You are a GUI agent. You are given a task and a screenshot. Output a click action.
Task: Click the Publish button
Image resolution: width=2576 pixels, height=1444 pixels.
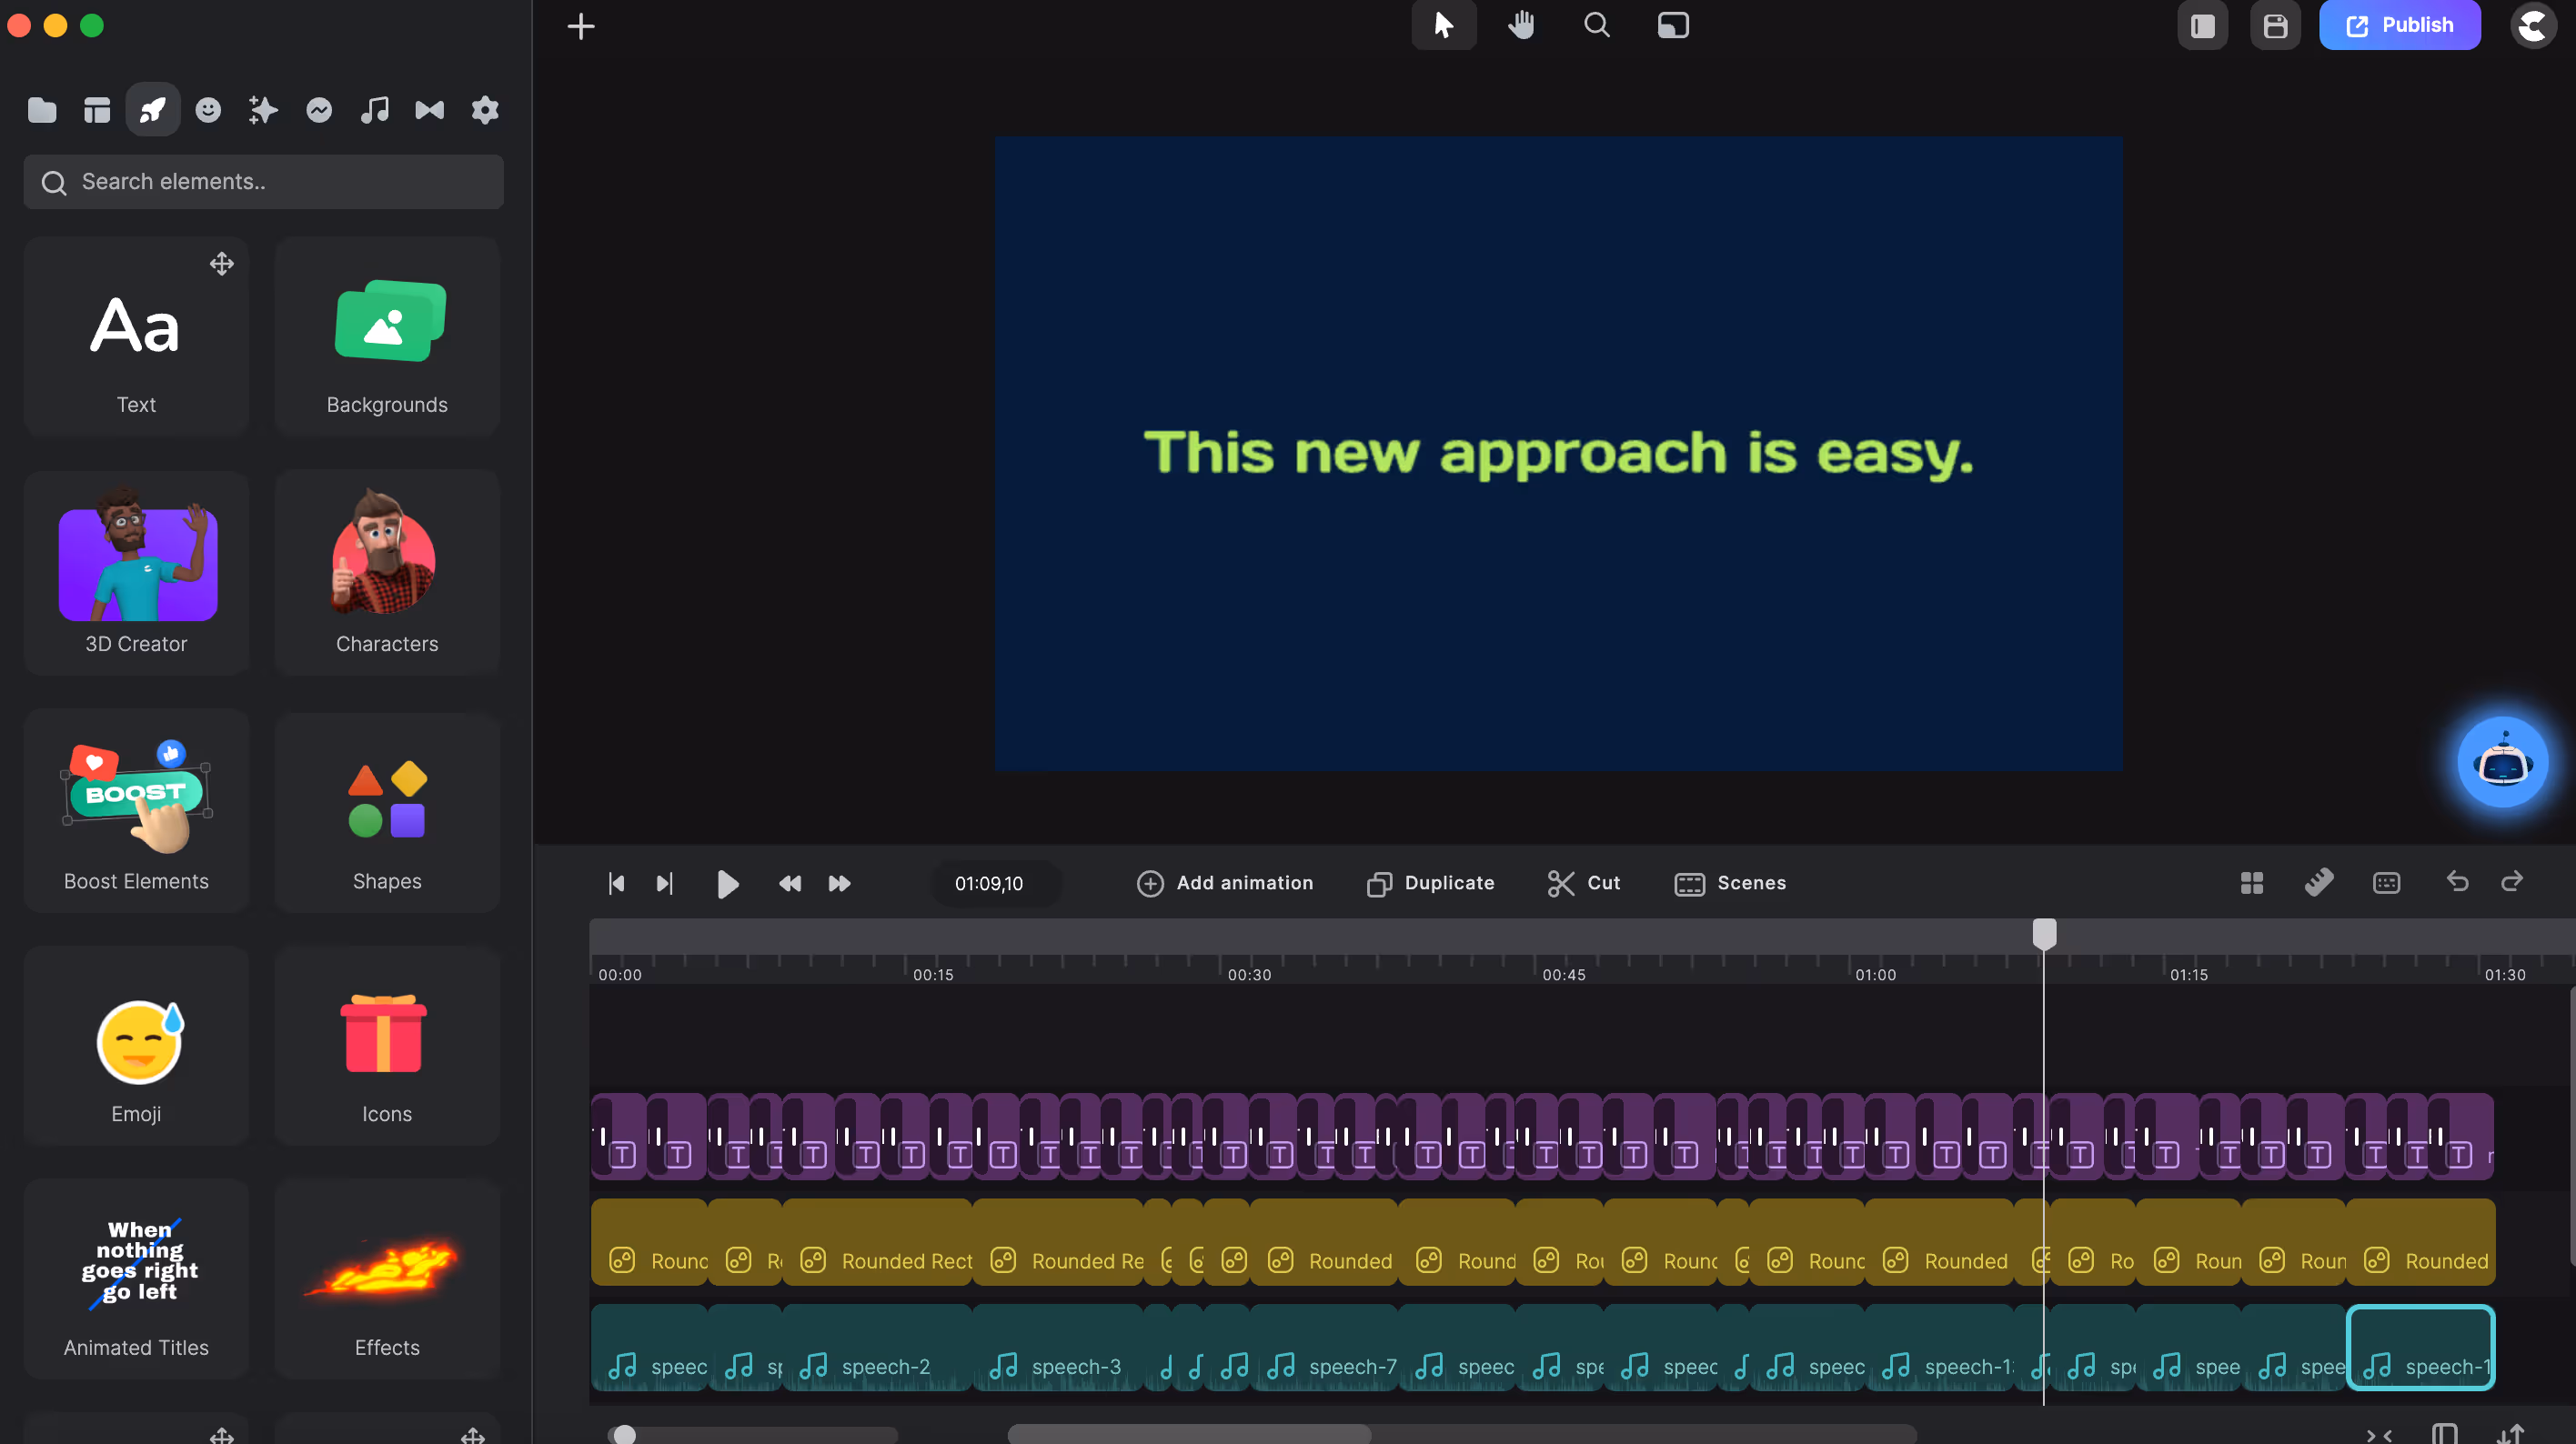2399,25
